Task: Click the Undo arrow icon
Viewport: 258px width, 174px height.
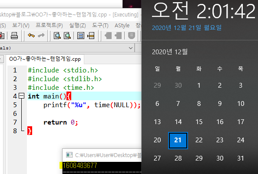Action: 31,35
